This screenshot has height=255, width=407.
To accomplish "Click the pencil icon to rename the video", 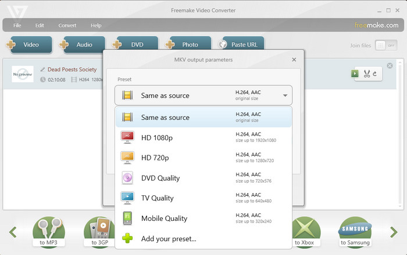I will 43,70.
